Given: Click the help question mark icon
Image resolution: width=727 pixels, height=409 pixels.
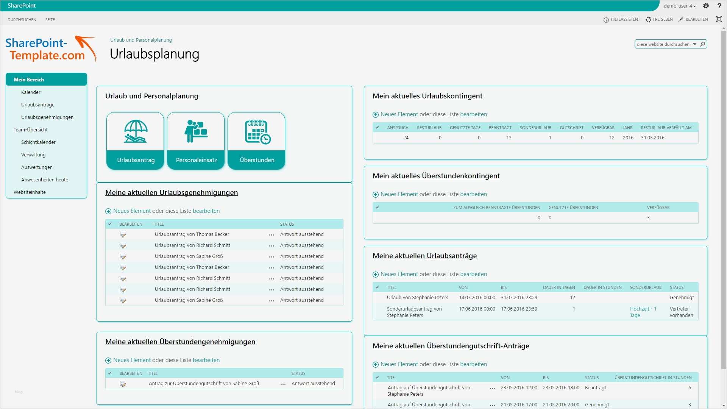Looking at the screenshot, I should pos(719,6).
